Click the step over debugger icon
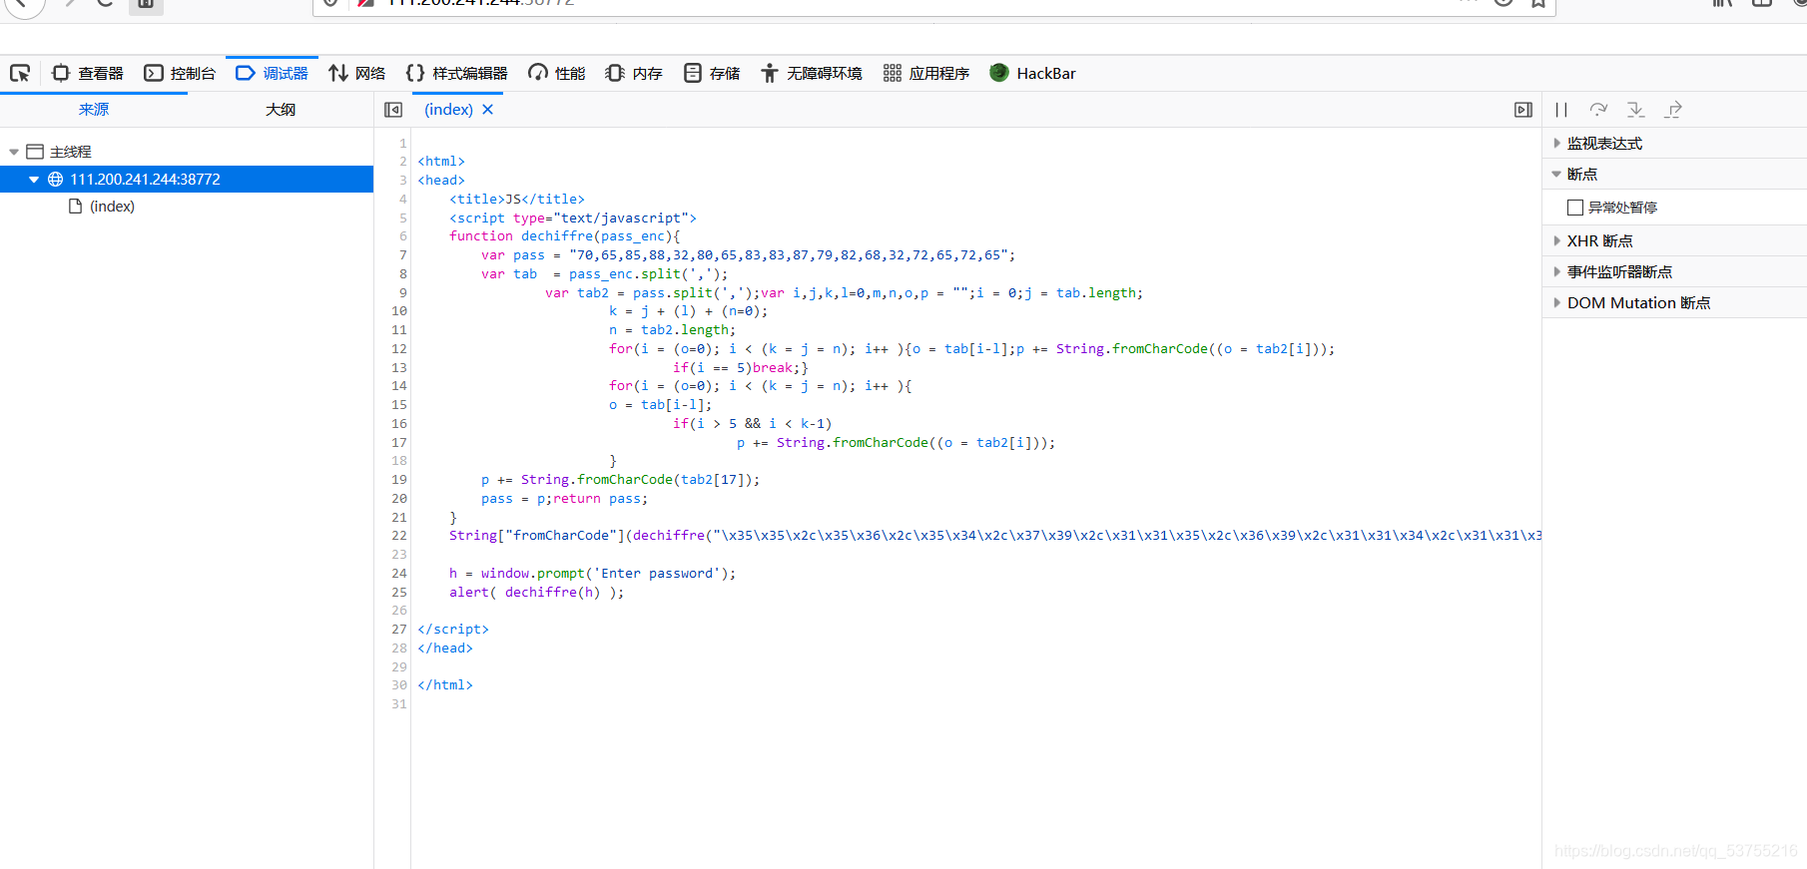Screen dimensions: 1807x869 click(1598, 110)
